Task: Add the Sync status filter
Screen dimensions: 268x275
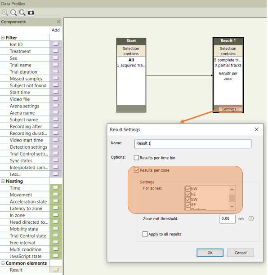Action: [56, 160]
